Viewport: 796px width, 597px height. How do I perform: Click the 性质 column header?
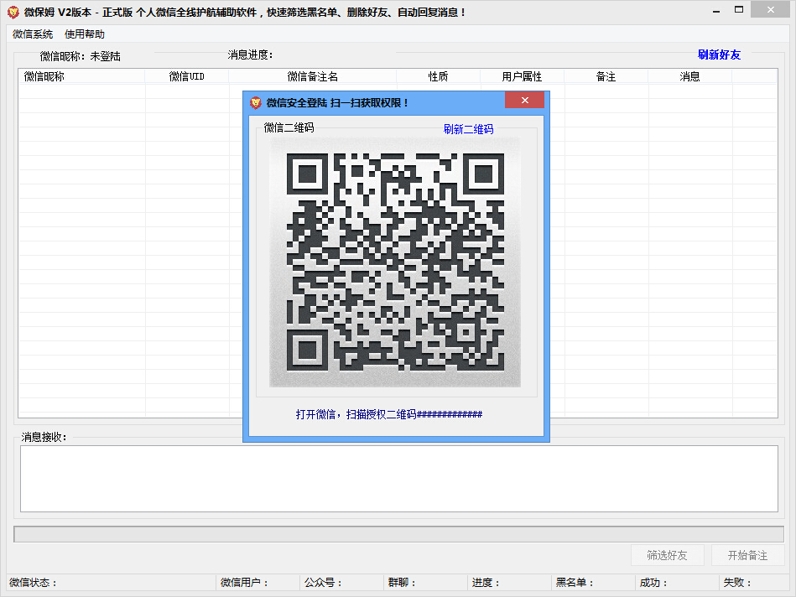(438, 75)
